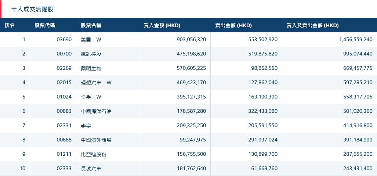
Task: Click total amount 558,317,705
Action: pyautogui.click(x=358, y=97)
